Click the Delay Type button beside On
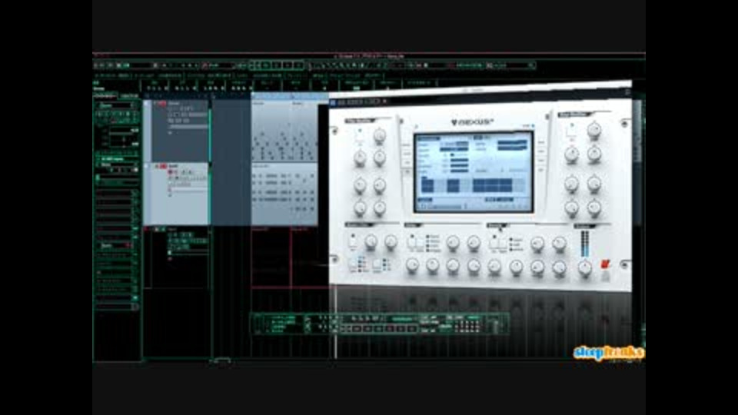The height and width of the screenshot is (415, 738). pyautogui.click(x=420, y=242)
